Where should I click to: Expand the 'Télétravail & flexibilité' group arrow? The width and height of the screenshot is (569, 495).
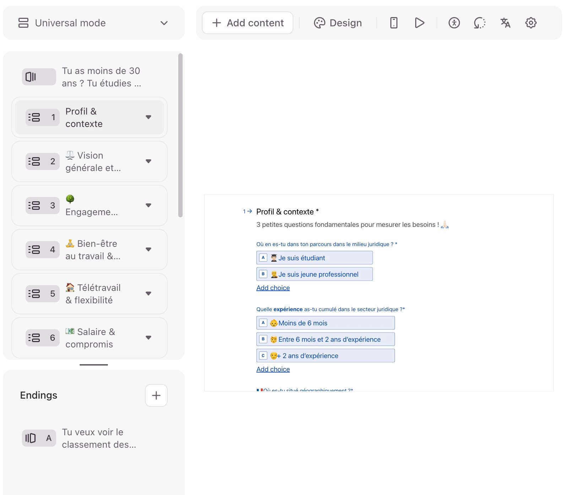(x=148, y=294)
